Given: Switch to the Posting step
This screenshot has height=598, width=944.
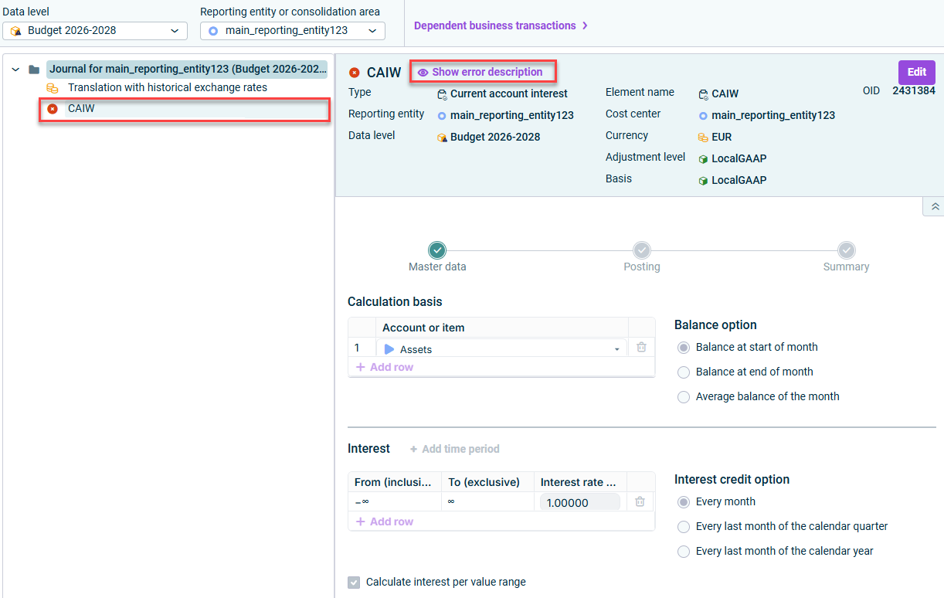Looking at the screenshot, I should pyautogui.click(x=641, y=250).
